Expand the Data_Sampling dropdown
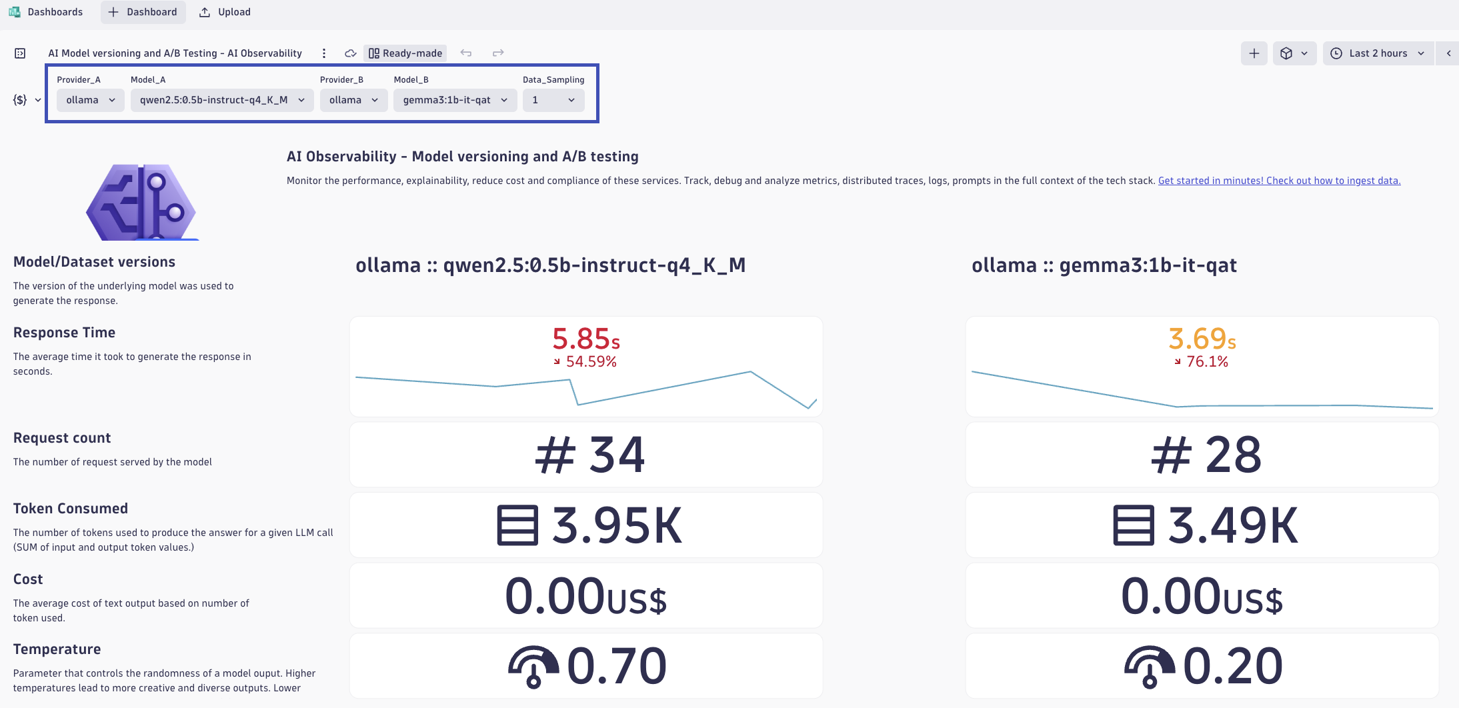The height and width of the screenshot is (708, 1459). coord(553,100)
